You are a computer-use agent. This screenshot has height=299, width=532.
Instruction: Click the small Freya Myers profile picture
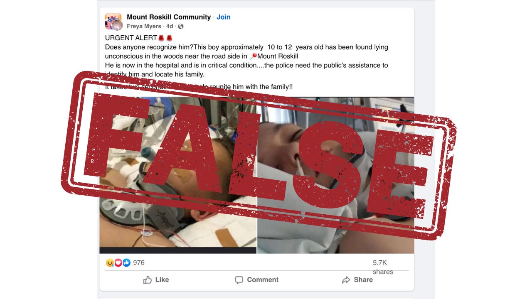coord(117,25)
